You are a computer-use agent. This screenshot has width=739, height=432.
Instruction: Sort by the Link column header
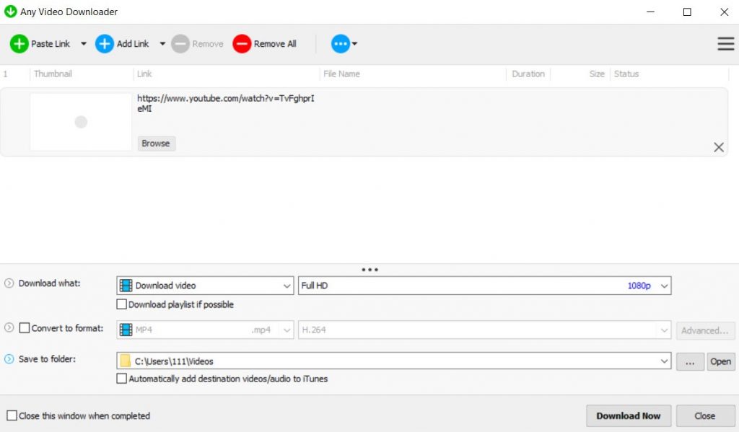pos(144,74)
